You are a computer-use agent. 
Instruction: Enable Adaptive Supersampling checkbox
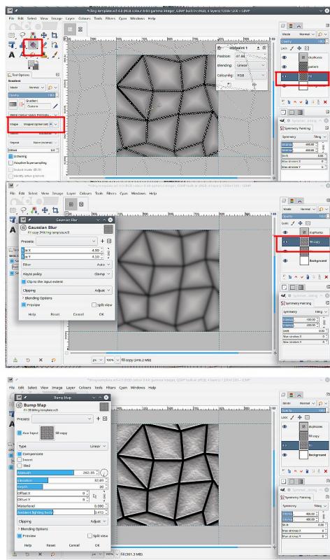click(11, 163)
